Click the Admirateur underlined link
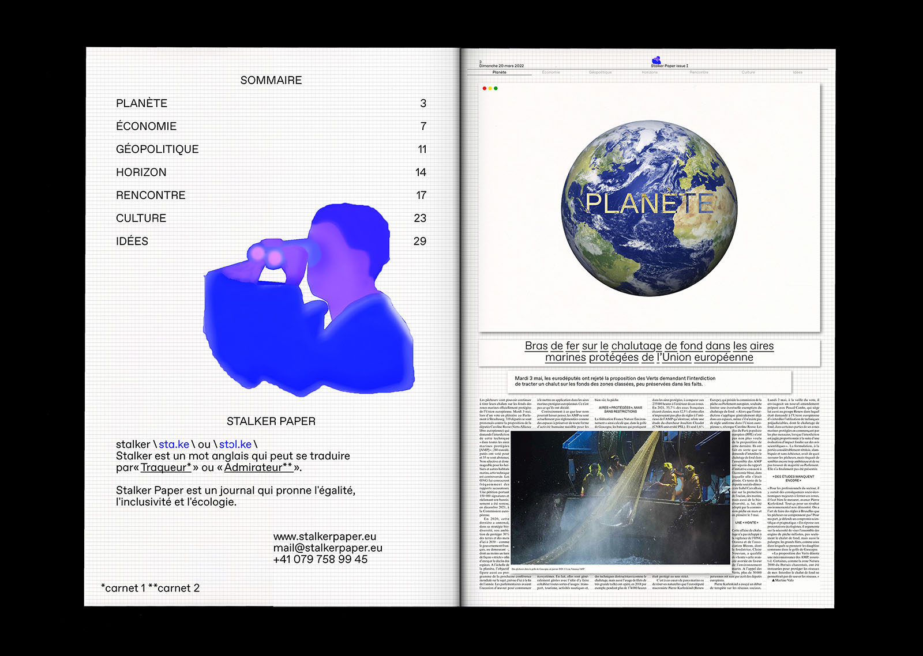Viewport: 923px width, 656px height. click(258, 468)
